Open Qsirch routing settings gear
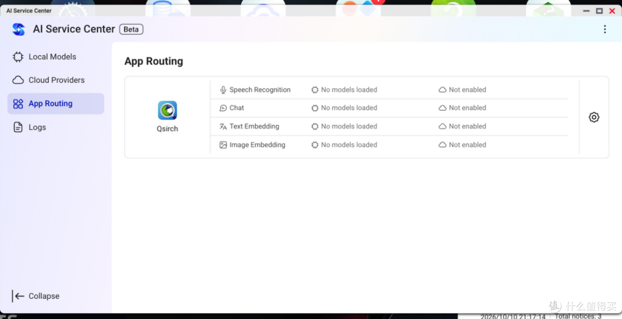 pos(594,117)
